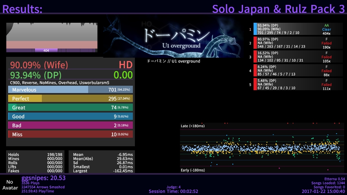Screen dimensions: 347x195
Task: Click the Miss judgment bar
Action: (x=71, y=134)
